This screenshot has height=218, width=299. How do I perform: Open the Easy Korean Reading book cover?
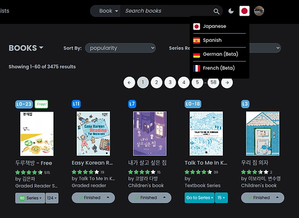(x=93, y=134)
